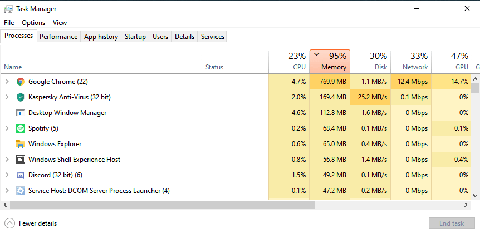Image resolution: width=480 pixels, height=234 pixels.
Task: Open the Startup tab
Action: pos(135,37)
